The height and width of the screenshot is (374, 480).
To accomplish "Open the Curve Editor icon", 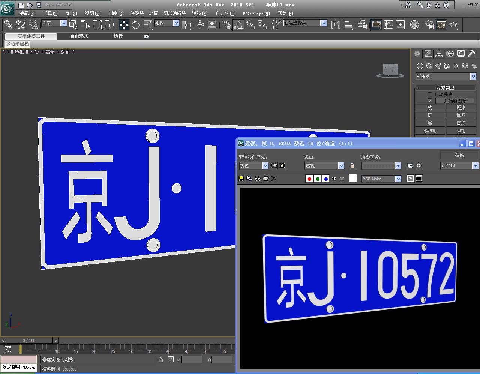I will [x=388, y=25].
